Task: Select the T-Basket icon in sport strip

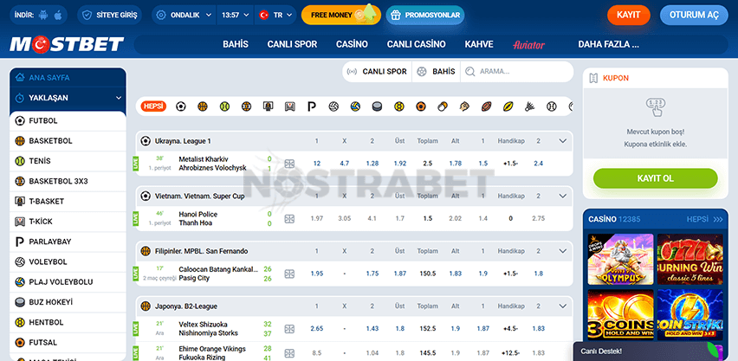Action: click(x=268, y=106)
